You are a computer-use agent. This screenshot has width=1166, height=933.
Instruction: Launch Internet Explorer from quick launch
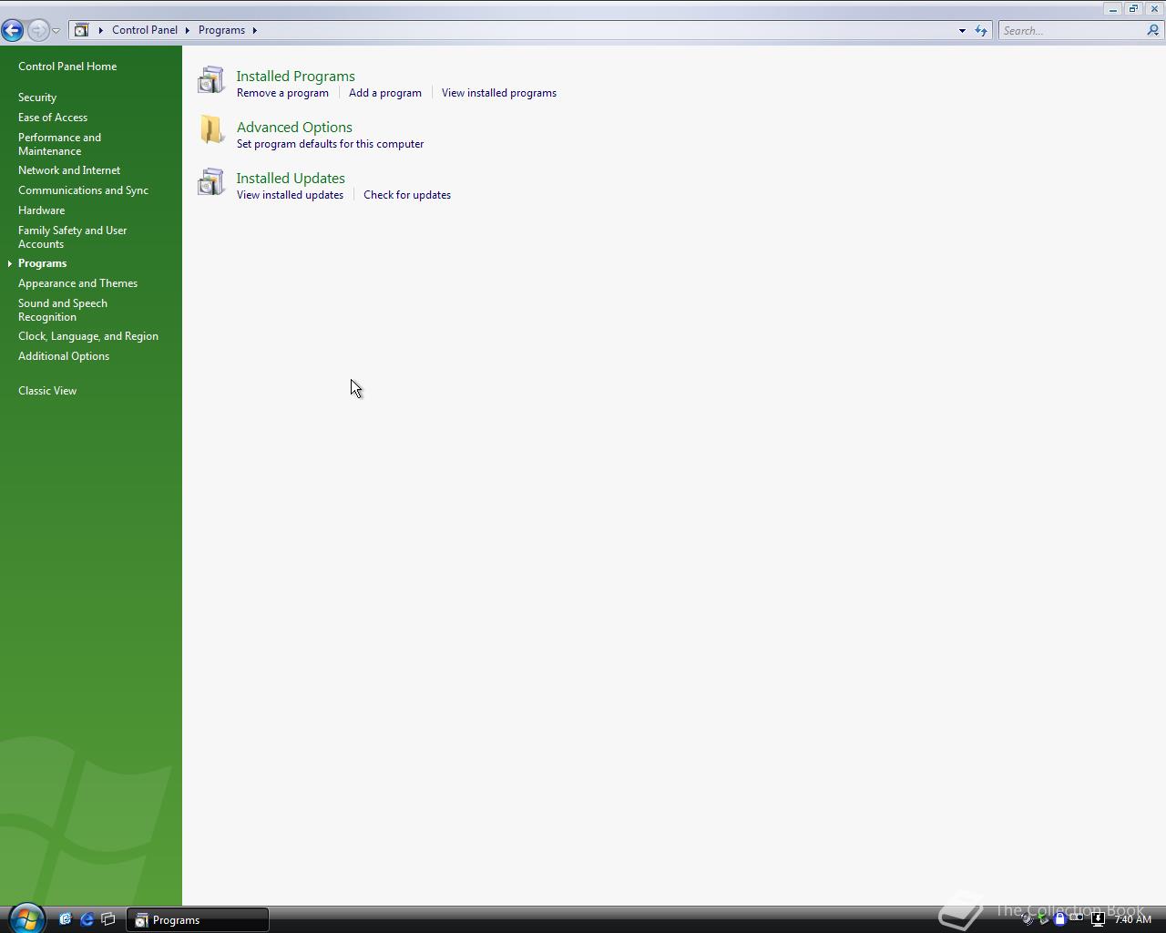click(x=87, y=919)
